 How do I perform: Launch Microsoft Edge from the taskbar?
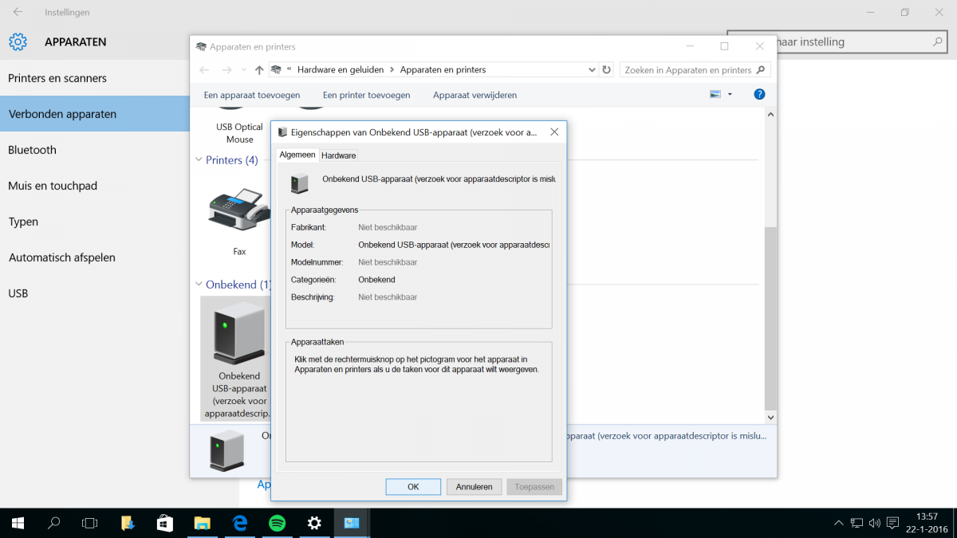pyautogui.click(x=239, y=523)
